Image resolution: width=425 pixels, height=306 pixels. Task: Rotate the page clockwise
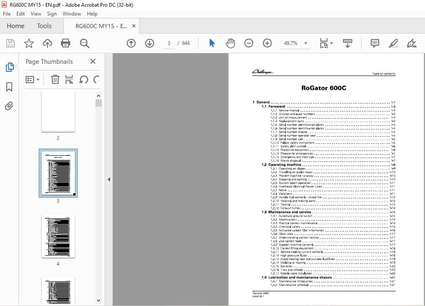coord(96,80)
